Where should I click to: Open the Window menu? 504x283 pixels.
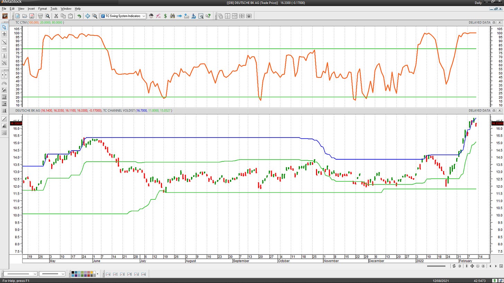click(x=66, y=9)
